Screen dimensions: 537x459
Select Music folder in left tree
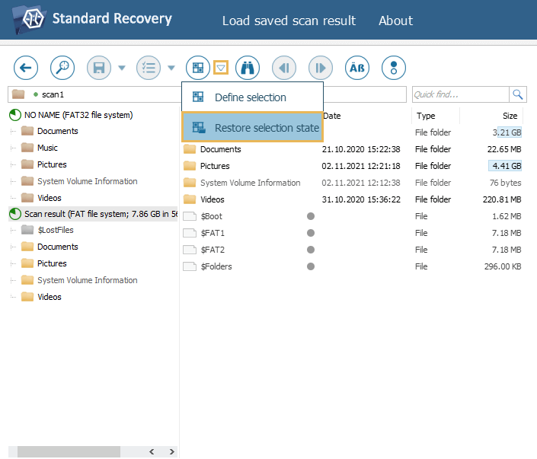click(47, 148)
